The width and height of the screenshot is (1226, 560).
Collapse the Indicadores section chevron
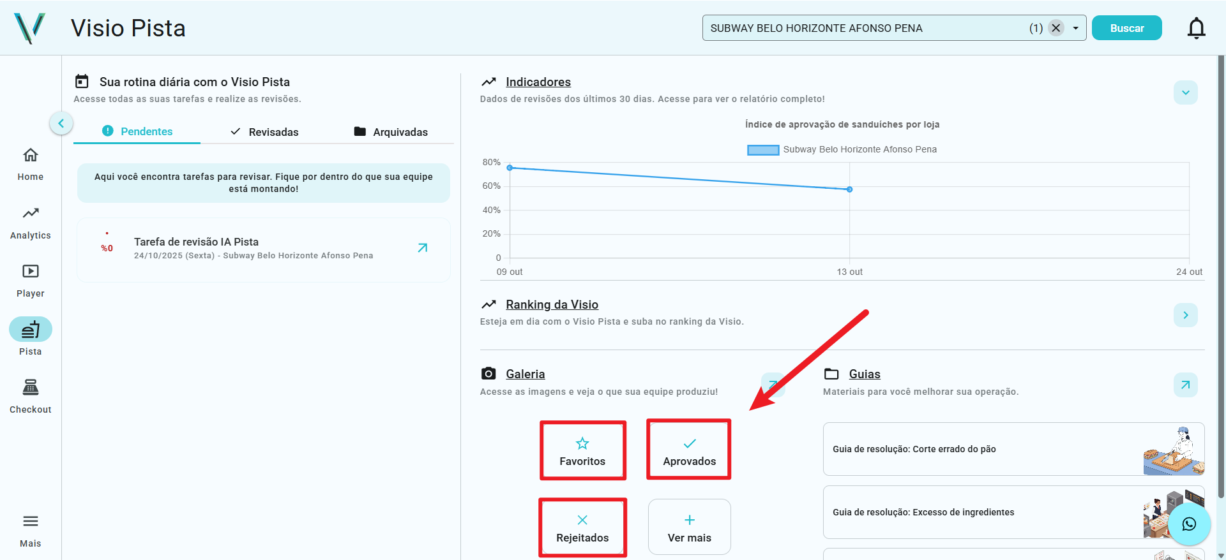point(1185,92)
